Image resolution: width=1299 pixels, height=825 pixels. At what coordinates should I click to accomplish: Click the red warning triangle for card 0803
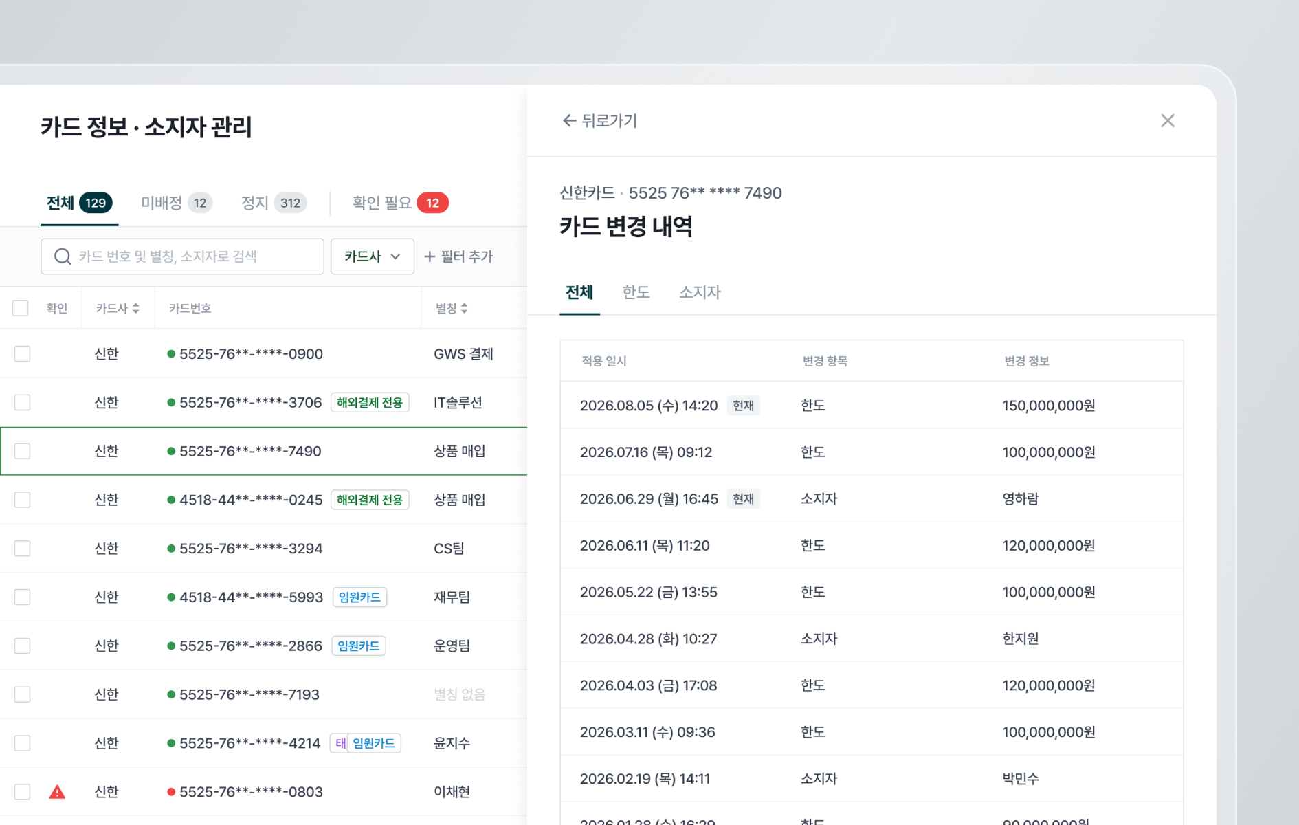coord(58,792)
